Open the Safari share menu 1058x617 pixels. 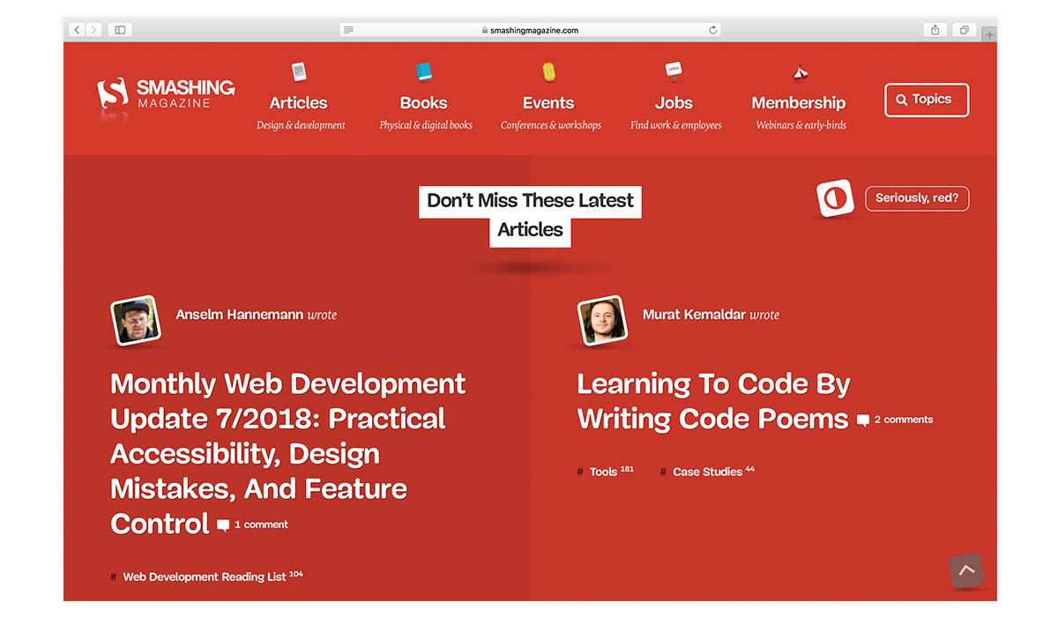point(935,30)
